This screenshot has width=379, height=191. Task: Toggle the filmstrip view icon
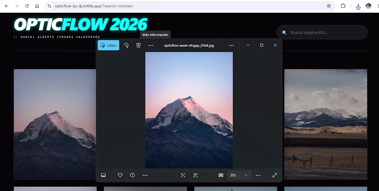103,175
